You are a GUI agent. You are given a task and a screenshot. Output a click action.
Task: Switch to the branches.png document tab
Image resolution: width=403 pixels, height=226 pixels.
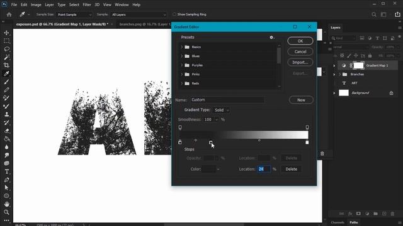[145, 24]
